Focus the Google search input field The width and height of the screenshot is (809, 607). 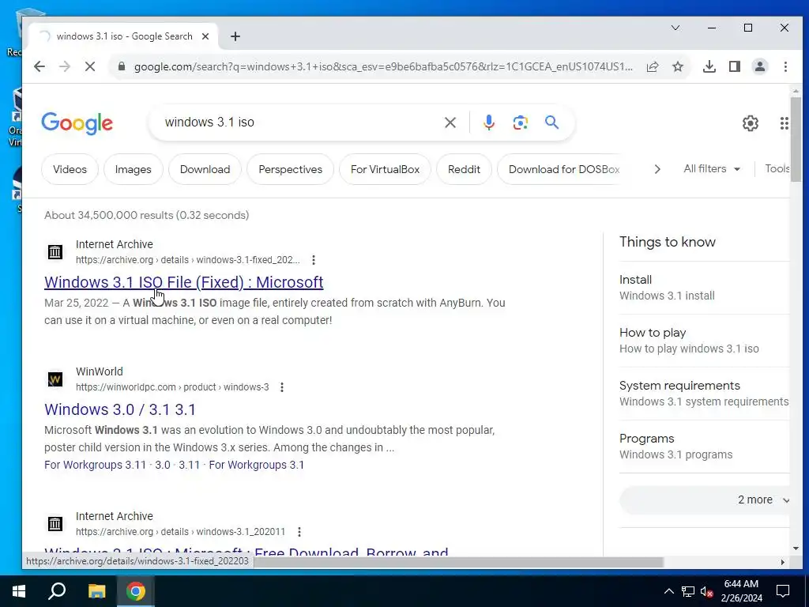tap(299, 123)
